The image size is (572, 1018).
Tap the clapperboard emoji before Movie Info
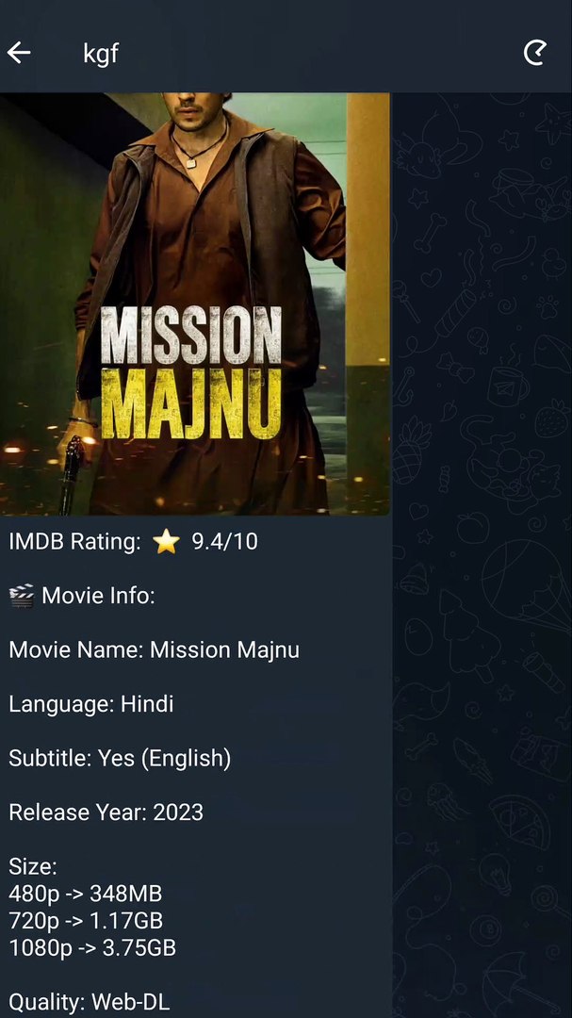(x=22, y=596)
